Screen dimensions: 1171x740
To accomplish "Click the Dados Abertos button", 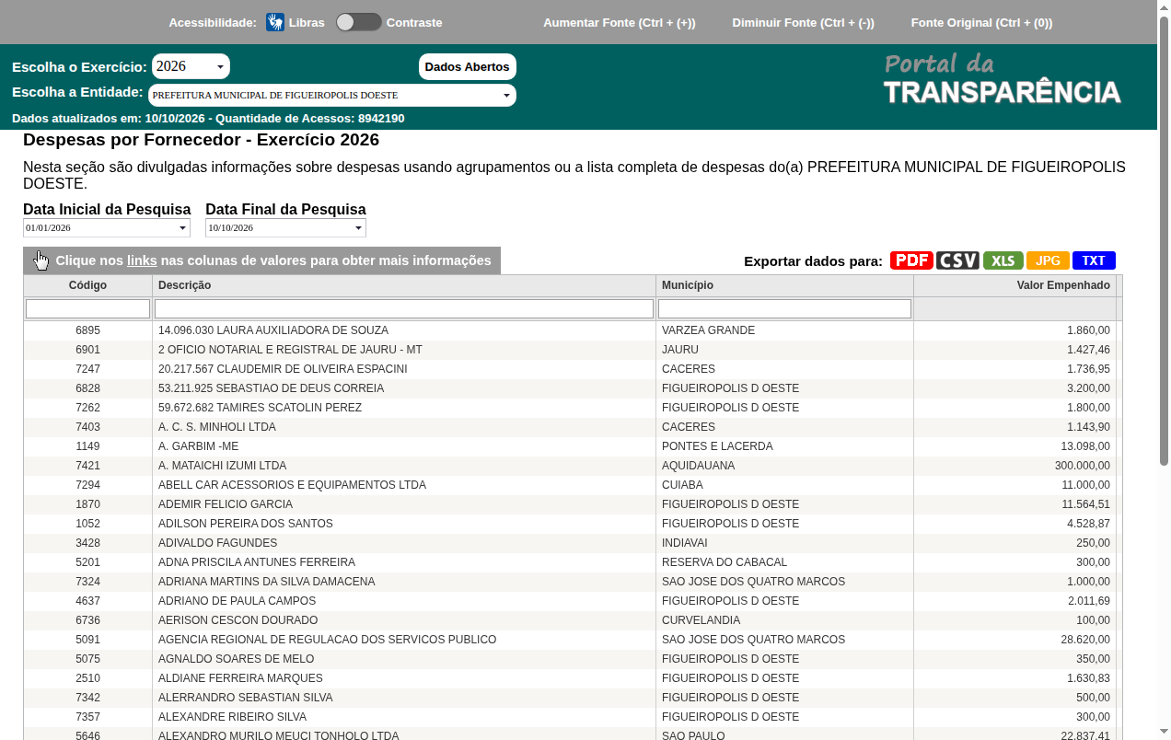I will [468, 66].
